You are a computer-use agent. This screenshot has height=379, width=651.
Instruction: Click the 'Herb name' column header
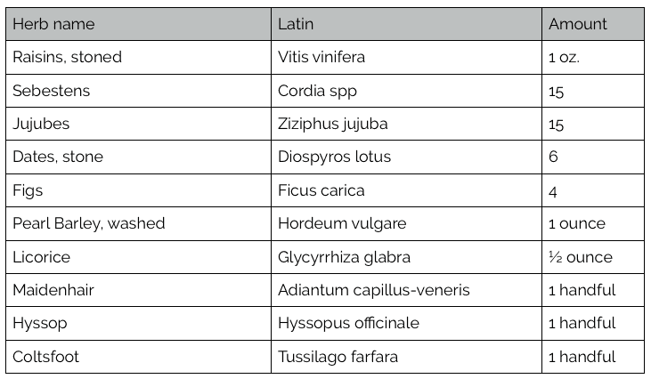tap(53, 24)
